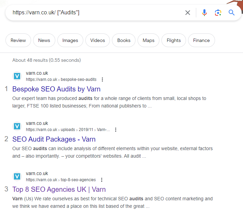Click the top-8-seo-agencies URL breadcrumb

(61, 180)
